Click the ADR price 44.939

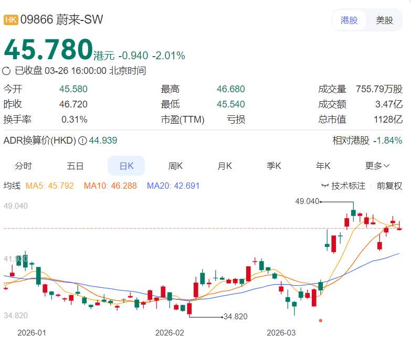click(x=103, y=141)
